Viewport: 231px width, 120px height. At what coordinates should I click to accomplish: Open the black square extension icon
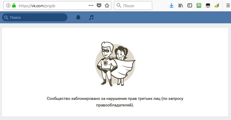(x=208, y=6)
